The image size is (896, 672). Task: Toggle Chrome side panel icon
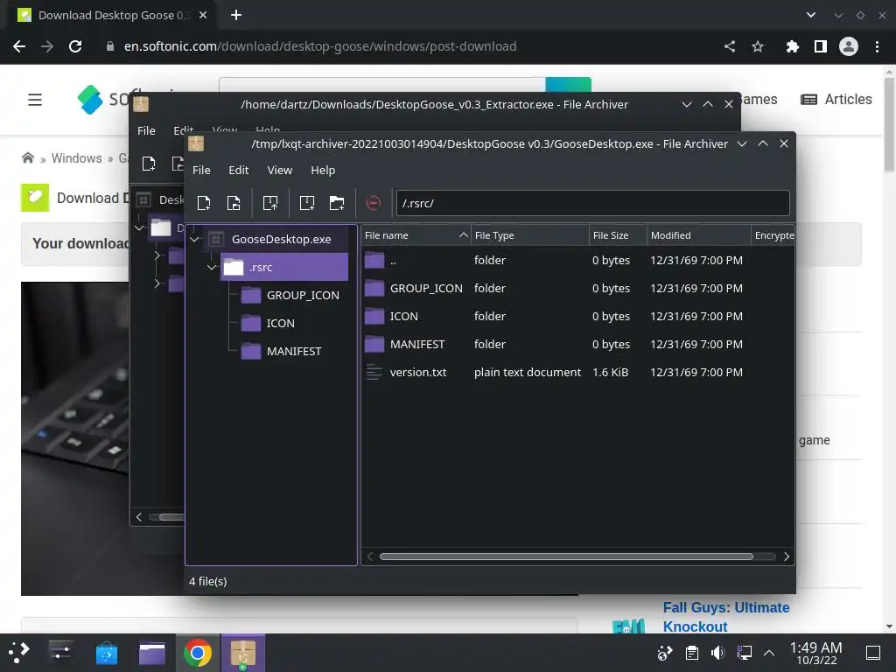coord(821,46)
